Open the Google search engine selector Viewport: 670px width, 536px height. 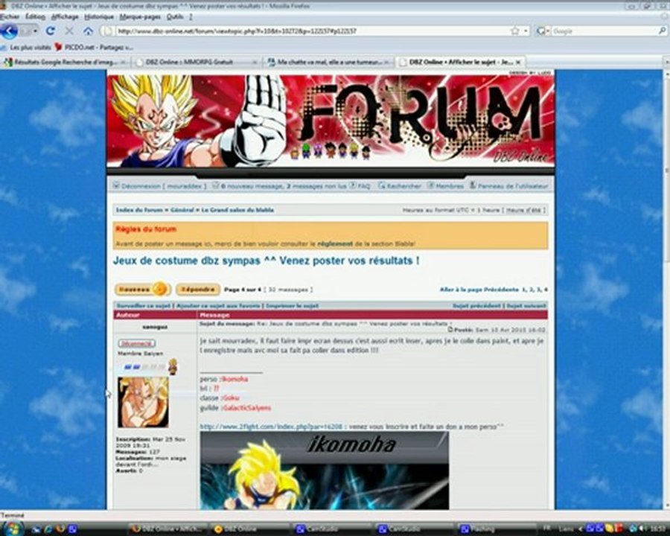point(543,31)
